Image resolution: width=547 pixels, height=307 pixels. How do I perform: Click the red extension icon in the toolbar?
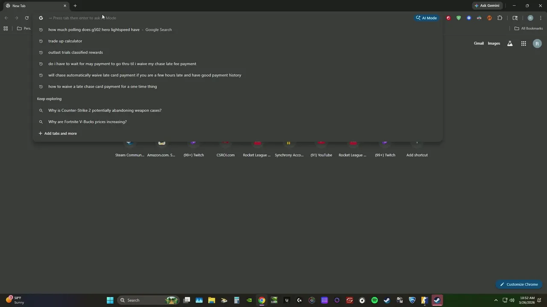point(448,18)
